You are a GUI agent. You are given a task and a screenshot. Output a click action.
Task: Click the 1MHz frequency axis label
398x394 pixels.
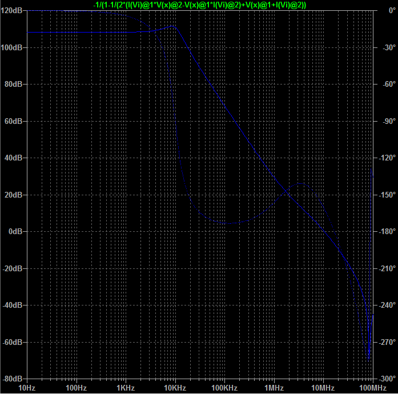[x=274, y=388]
